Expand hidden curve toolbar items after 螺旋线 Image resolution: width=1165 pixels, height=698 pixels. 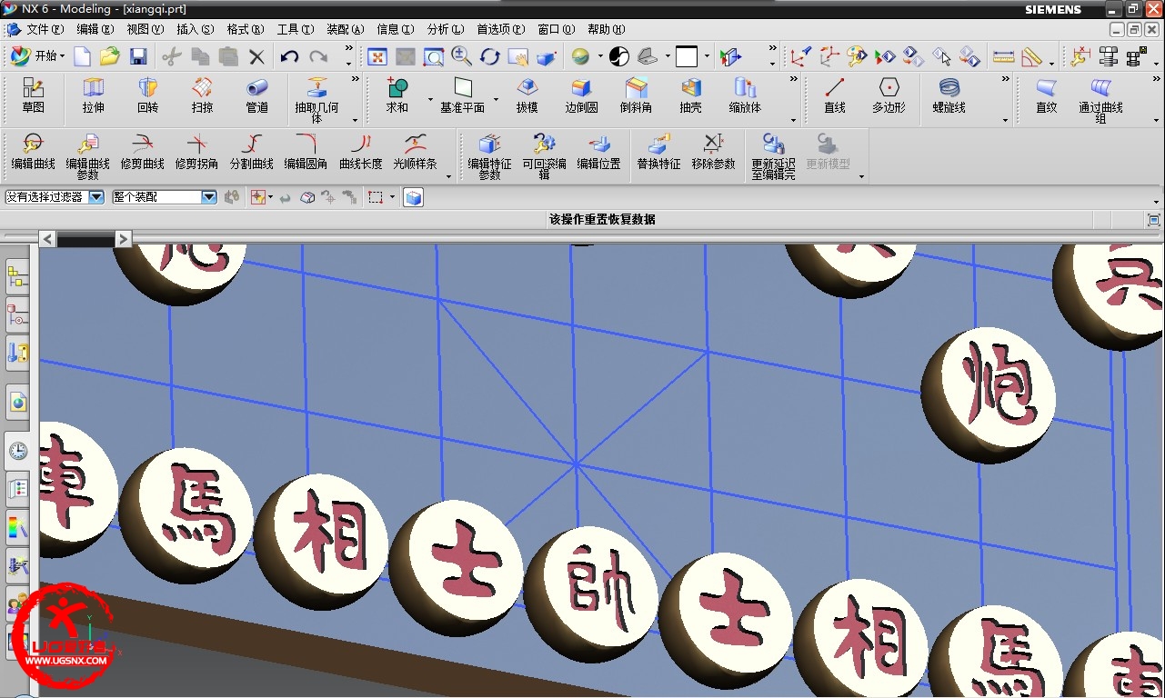[x=1005, y=80]
